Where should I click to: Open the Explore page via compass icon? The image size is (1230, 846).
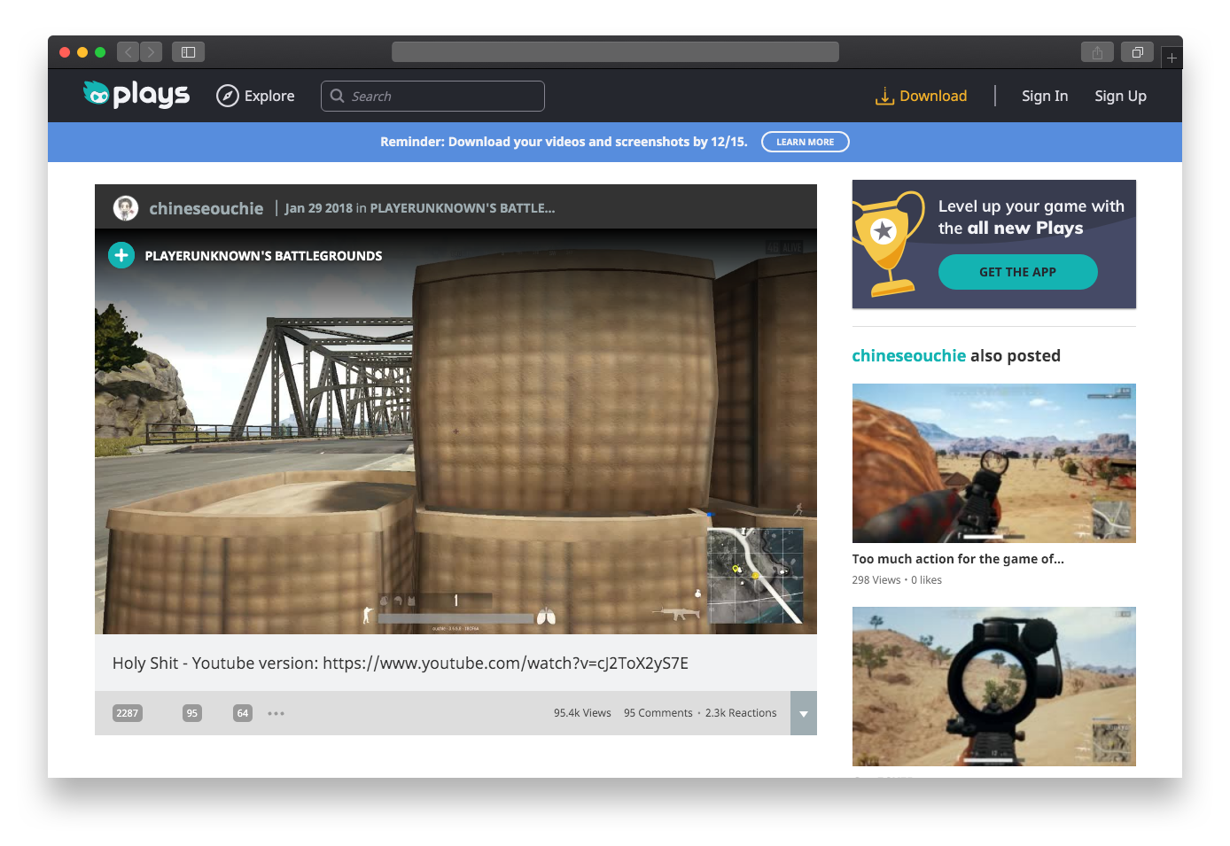point(228,96)
